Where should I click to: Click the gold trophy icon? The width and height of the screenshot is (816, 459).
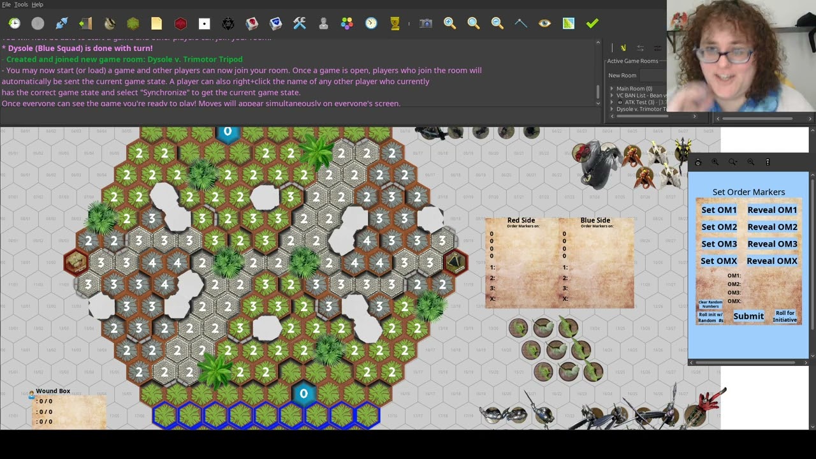(x=395, y=24)
